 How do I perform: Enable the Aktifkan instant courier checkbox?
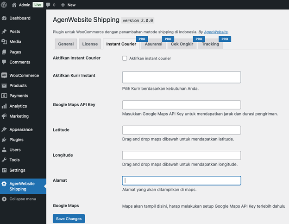125,58
